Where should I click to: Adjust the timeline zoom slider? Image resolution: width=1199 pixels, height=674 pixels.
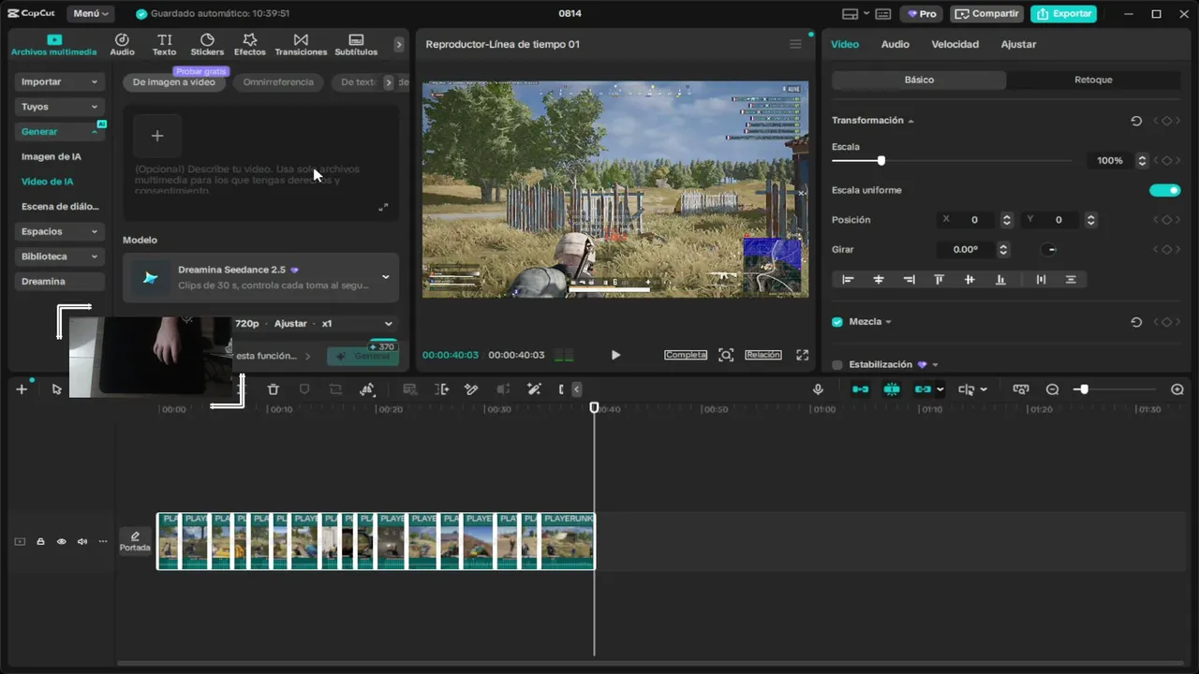(x=1084, y=389)
